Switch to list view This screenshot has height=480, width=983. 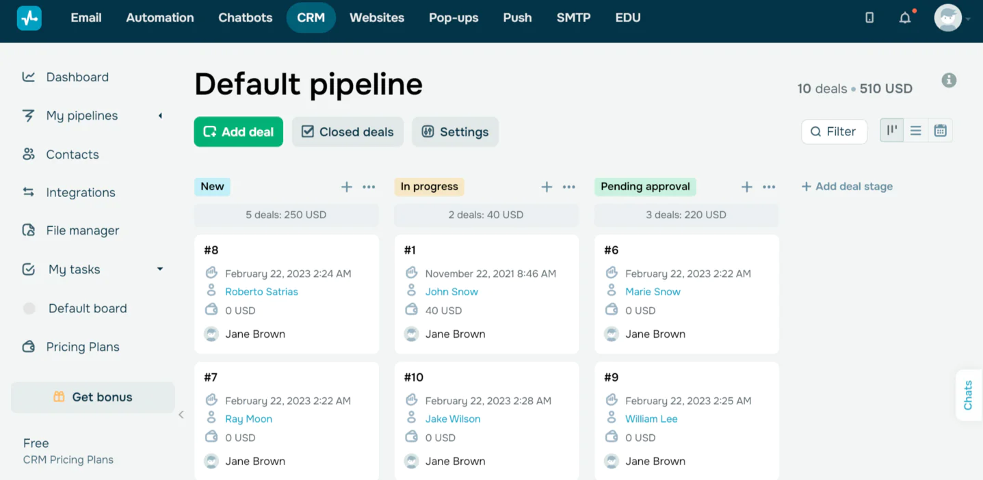(916, 131)
